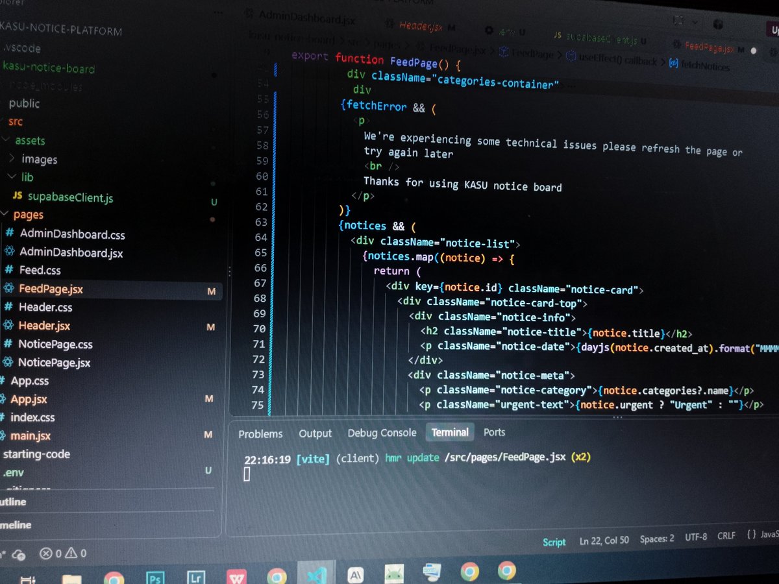
Task: Click the CRLF line ending indicator
Action: pyautogui.click(x=726, y=536)
